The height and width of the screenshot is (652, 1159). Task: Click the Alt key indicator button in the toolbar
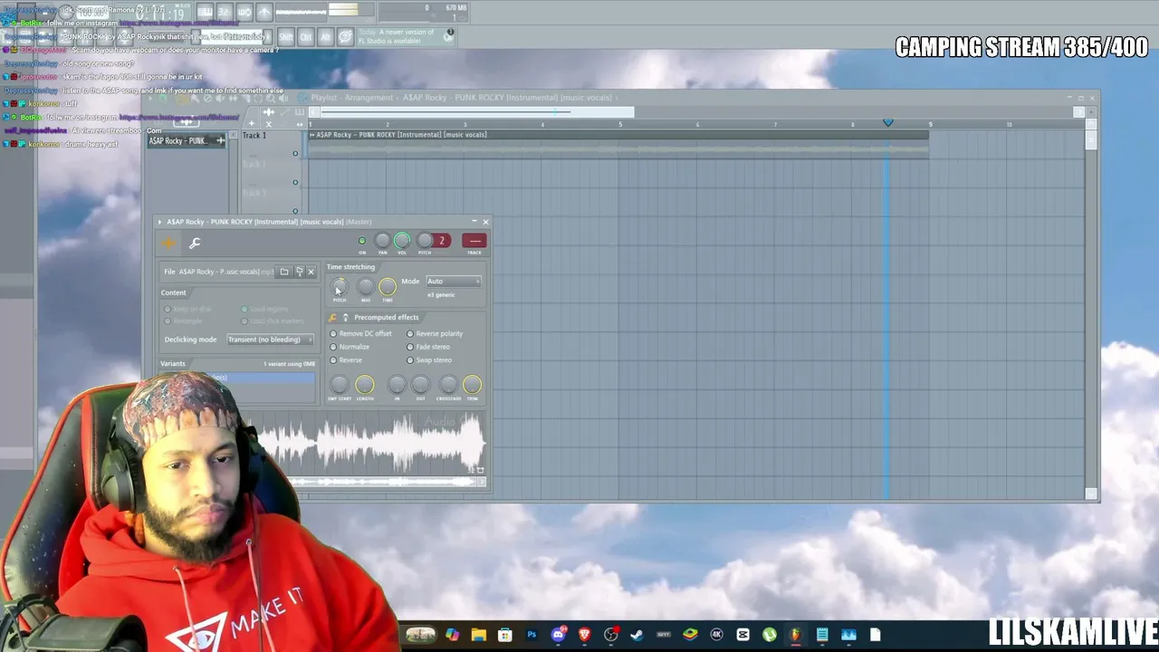(326, 37)
